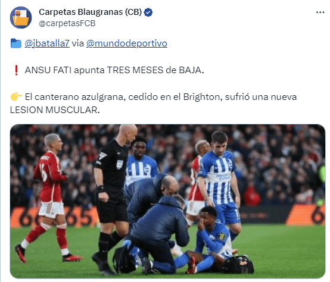Click the LESION MUSCULAR text line

click(55, 110)
